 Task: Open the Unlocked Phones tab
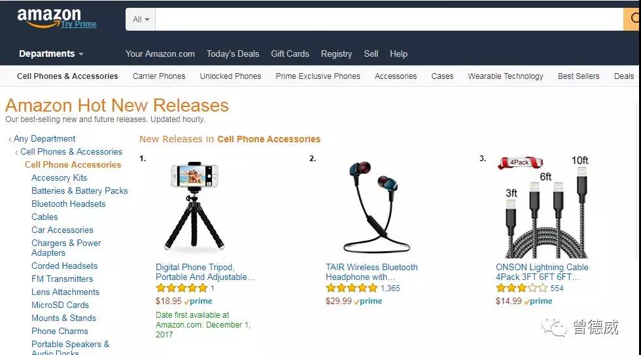tap(230, 76)
